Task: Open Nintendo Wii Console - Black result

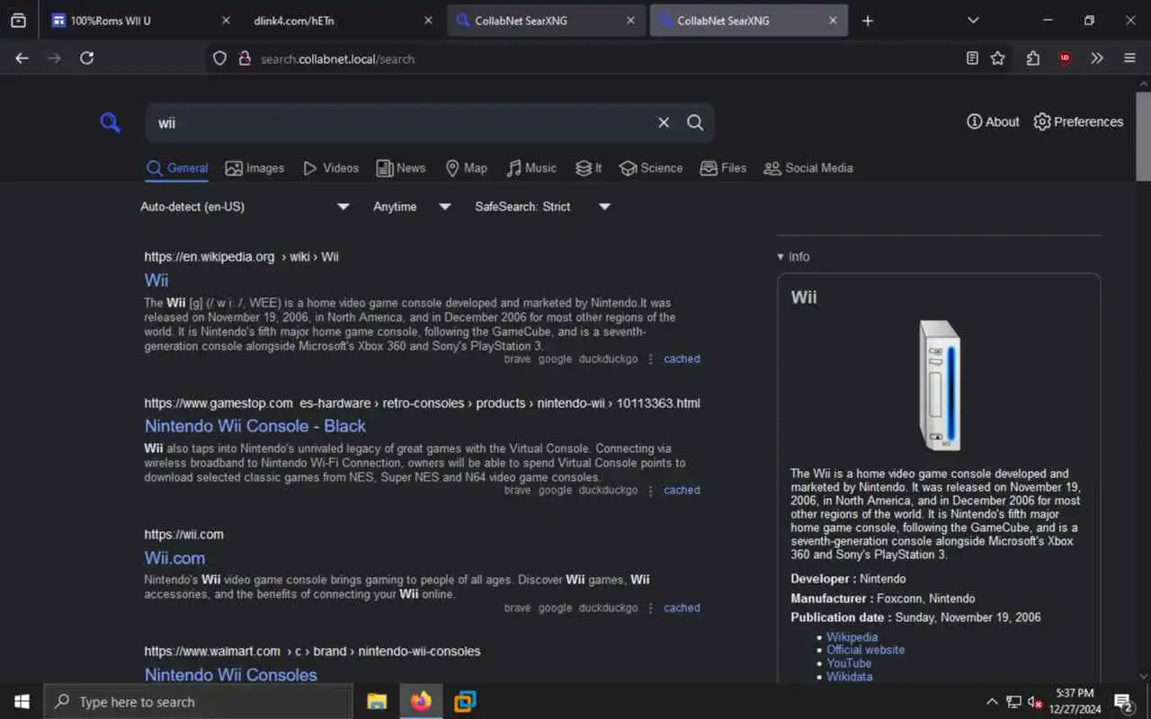Action: pyautogui.click(x=255, y=426)
